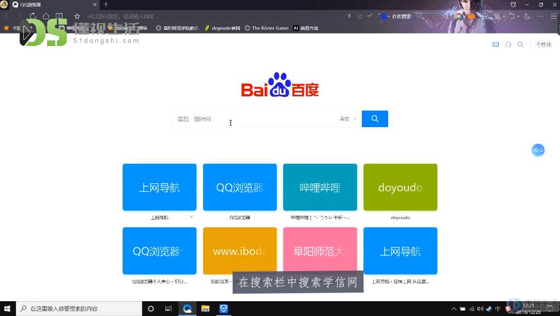Click the QQ浏览器个人中心 caption text

coord(159,281)
